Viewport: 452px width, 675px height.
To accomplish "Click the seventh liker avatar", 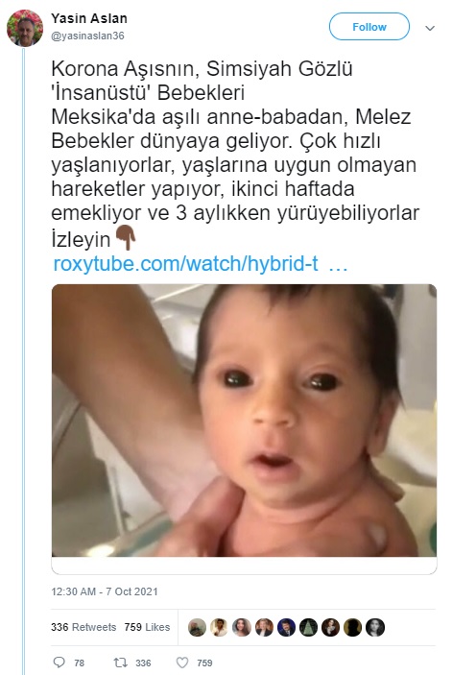I will (x=331, y=628).
